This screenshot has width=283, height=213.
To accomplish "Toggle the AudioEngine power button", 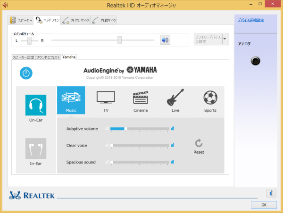I will pyautogui.click(x=26, y=73).
